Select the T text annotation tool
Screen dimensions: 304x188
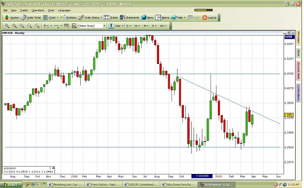[111, 26]
